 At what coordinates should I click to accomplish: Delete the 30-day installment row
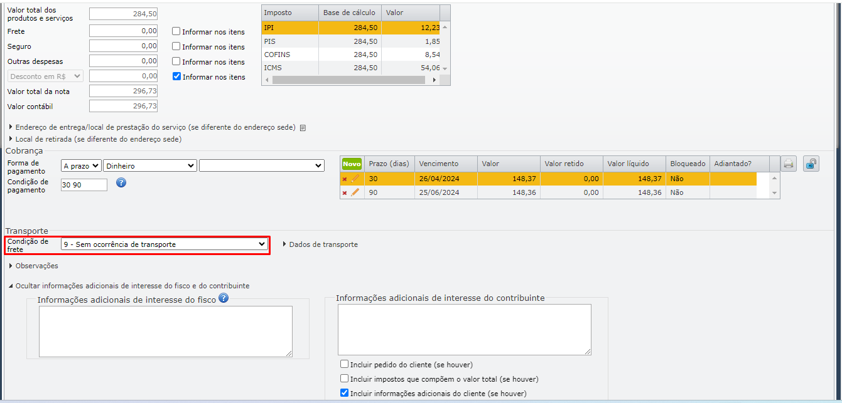coord(344,179)
